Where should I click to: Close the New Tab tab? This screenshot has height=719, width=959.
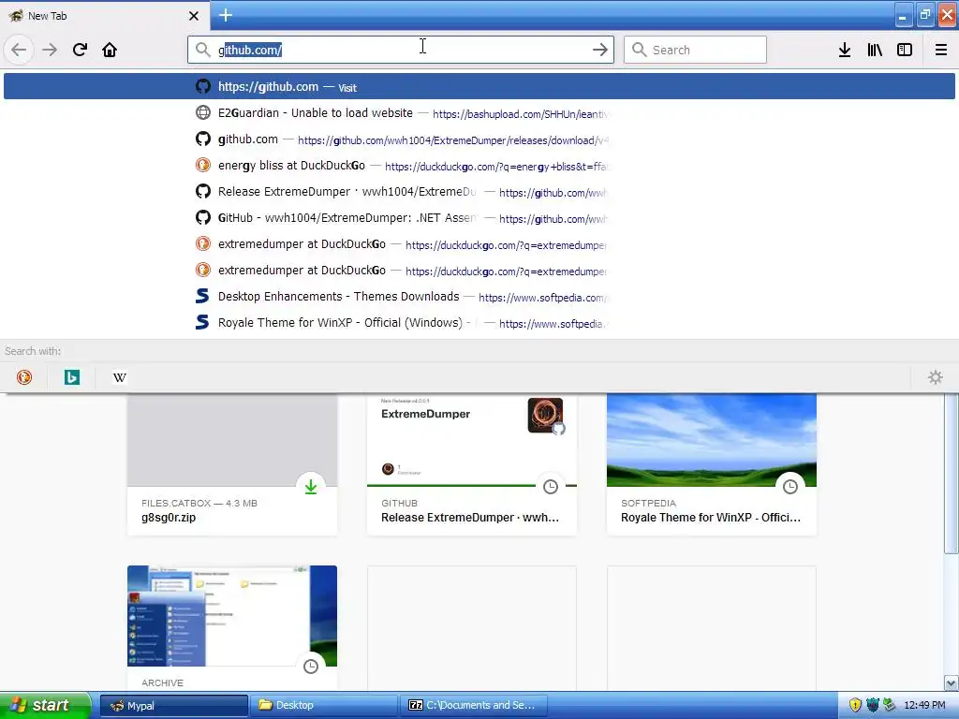click(194, 16)
